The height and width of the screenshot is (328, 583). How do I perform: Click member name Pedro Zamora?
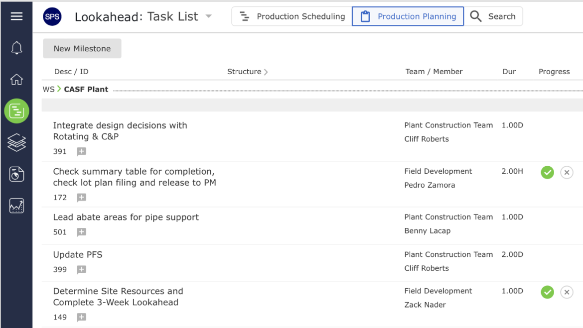(x=430, y=185)
